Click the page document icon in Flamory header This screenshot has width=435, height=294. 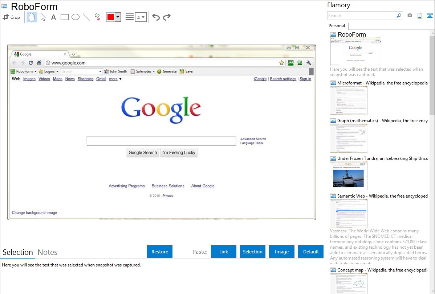[x=420, y=16]
